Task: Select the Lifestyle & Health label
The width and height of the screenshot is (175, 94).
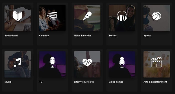Action: [x=84, y=82]
